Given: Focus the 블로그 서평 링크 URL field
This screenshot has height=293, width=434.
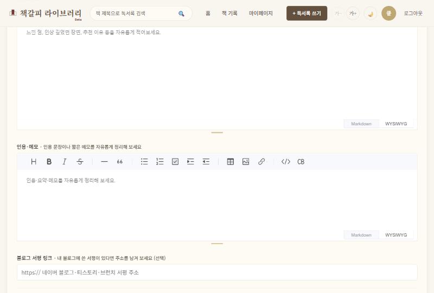Looking at the screenshot, I should [217, 272].
